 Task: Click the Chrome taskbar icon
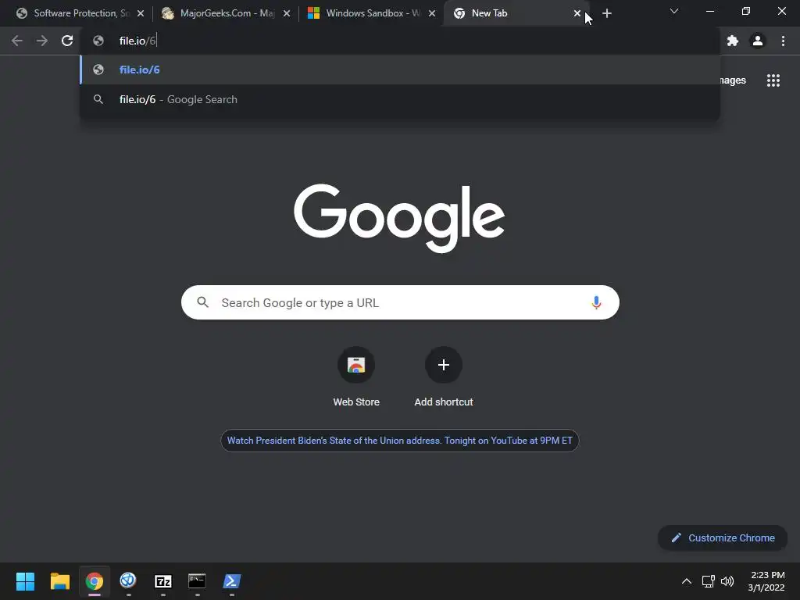(x=95, y=581)
